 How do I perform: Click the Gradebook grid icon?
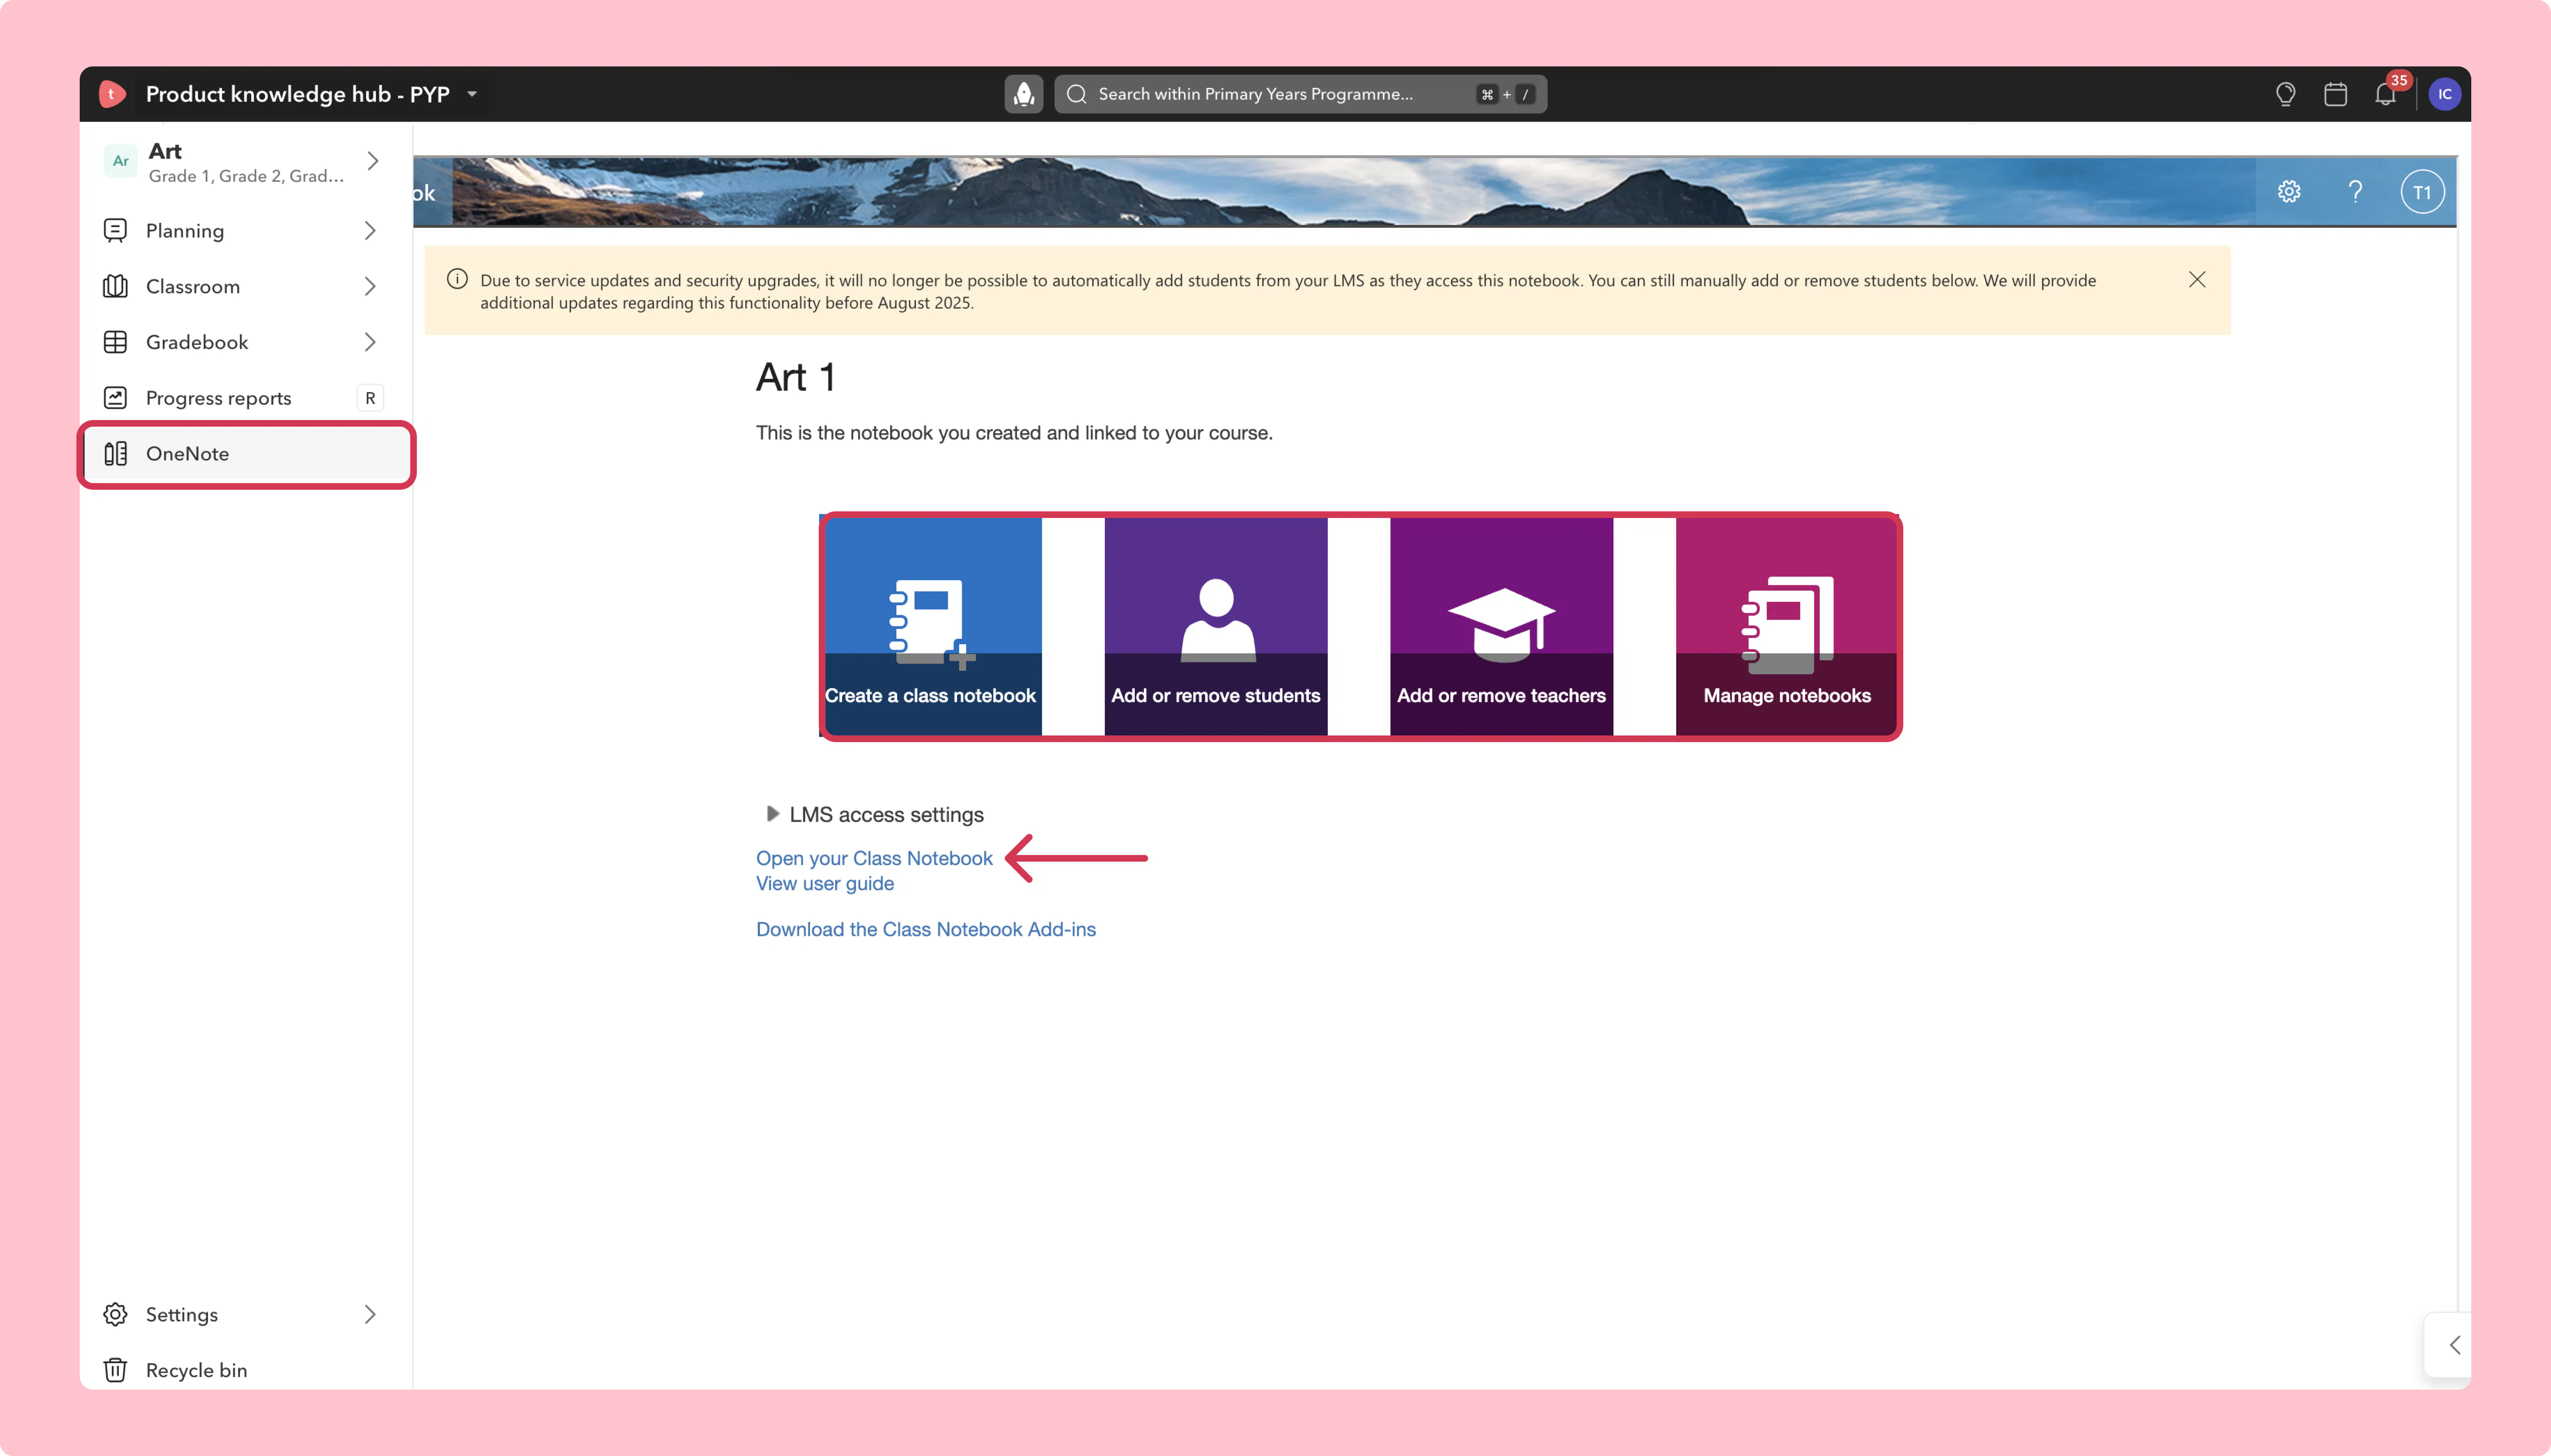pos(116,342)
